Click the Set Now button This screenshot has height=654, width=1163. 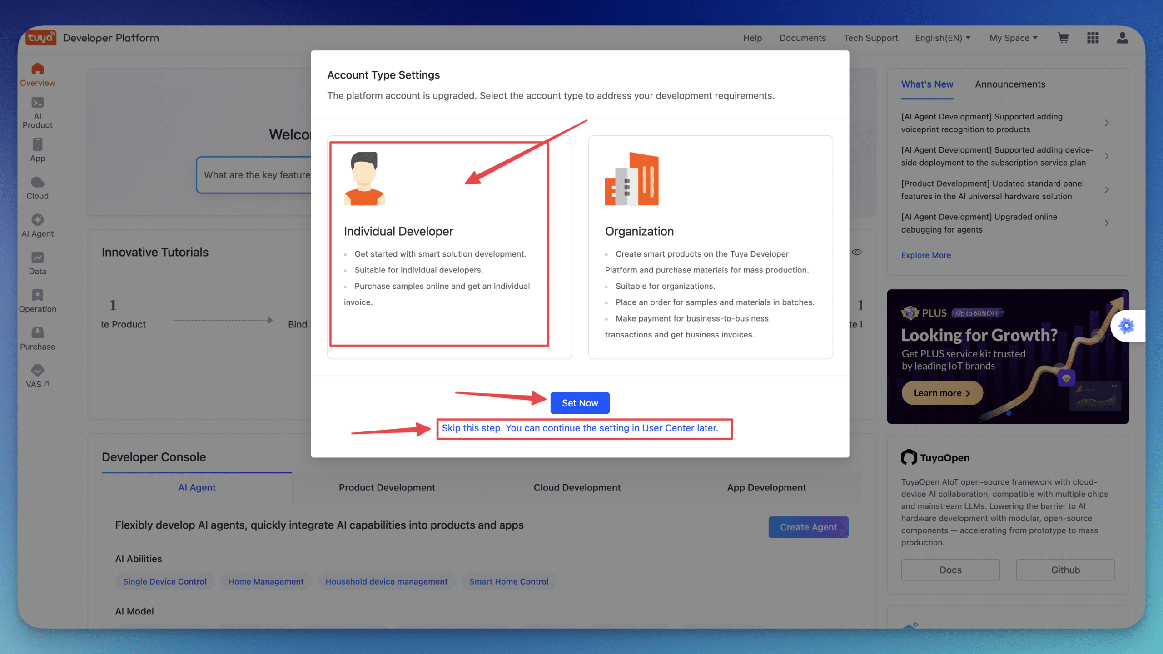point(580,403)
